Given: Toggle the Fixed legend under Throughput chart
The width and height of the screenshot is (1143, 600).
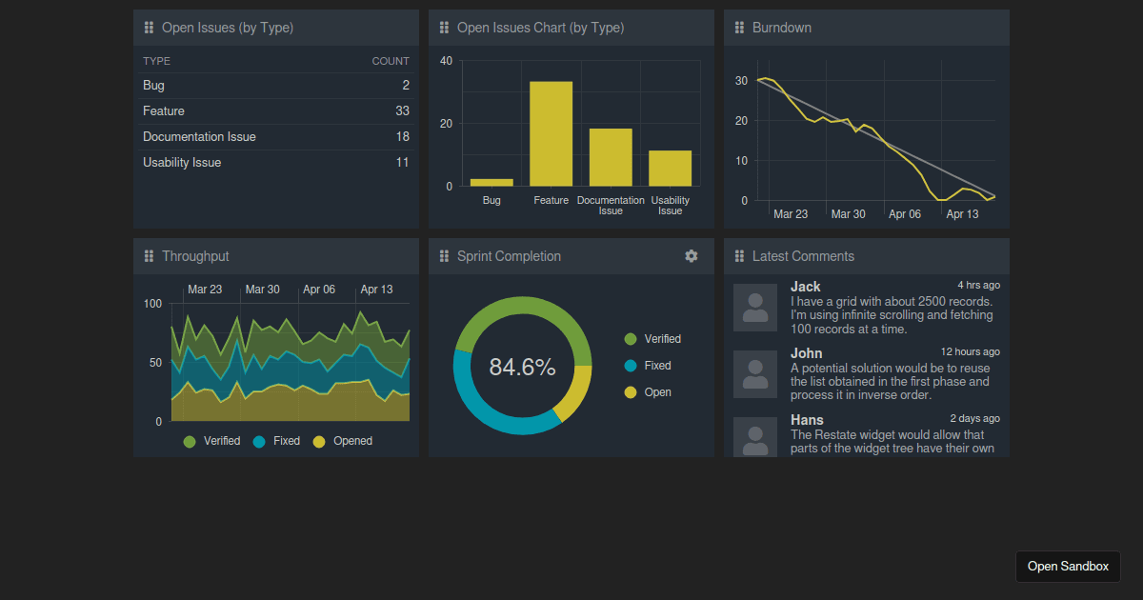Looking at the screenshot, I should pyautogui.click(x=275, y=440).
